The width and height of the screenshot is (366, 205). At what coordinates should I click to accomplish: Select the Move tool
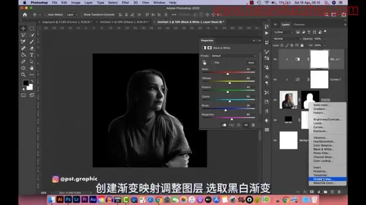(23, 28)
